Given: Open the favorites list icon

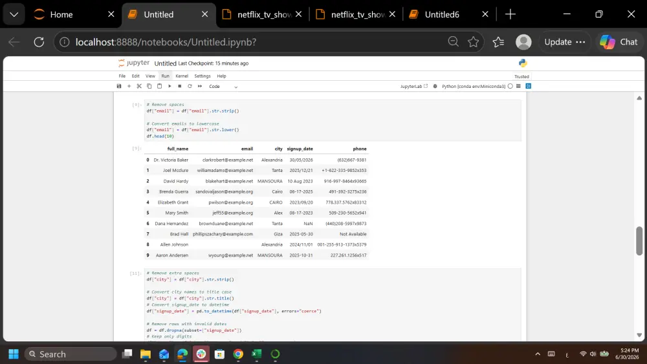Looking at the screenshot, I should [x=498, y=42].
